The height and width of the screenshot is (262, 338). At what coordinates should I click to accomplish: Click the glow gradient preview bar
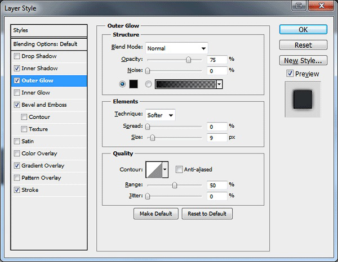tap(185, 84)
